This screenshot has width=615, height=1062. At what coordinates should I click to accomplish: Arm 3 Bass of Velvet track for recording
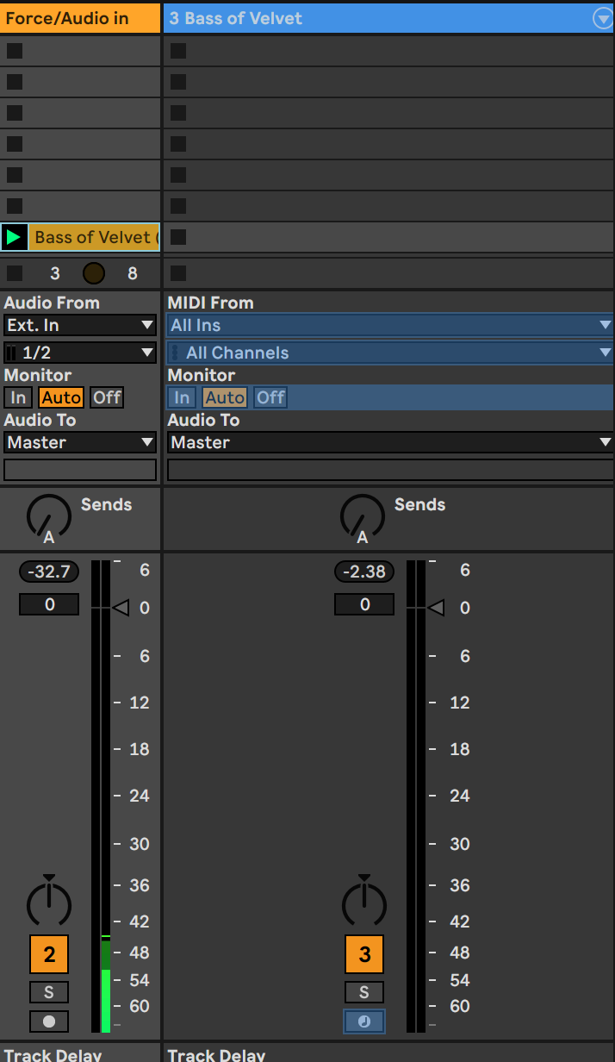click(x=364, y=1021)
